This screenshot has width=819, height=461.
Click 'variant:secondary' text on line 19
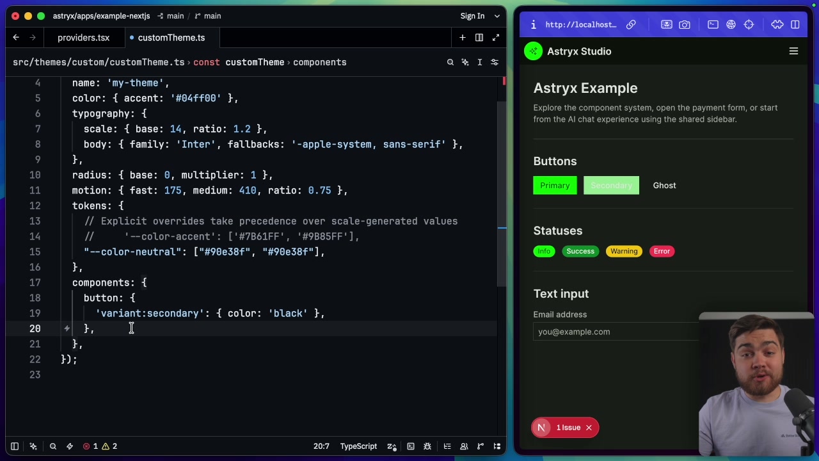(150, 313)
